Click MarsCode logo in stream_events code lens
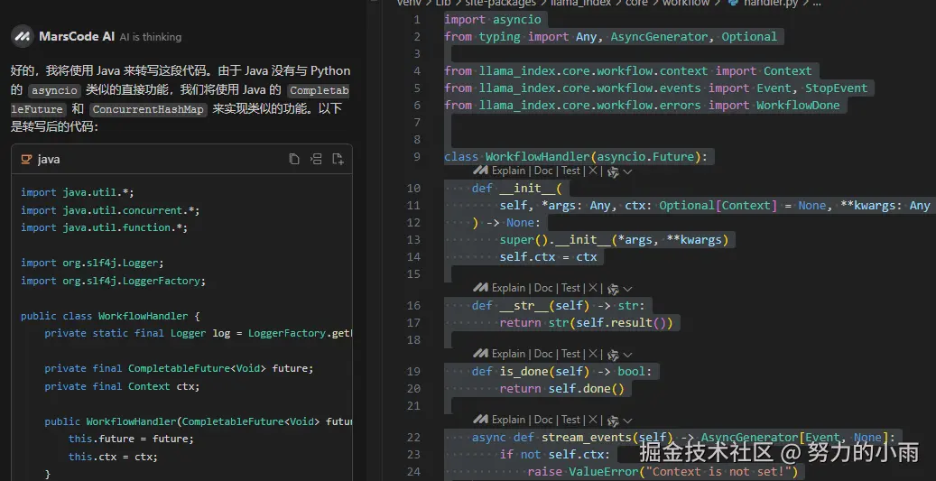 click(480, 420)
